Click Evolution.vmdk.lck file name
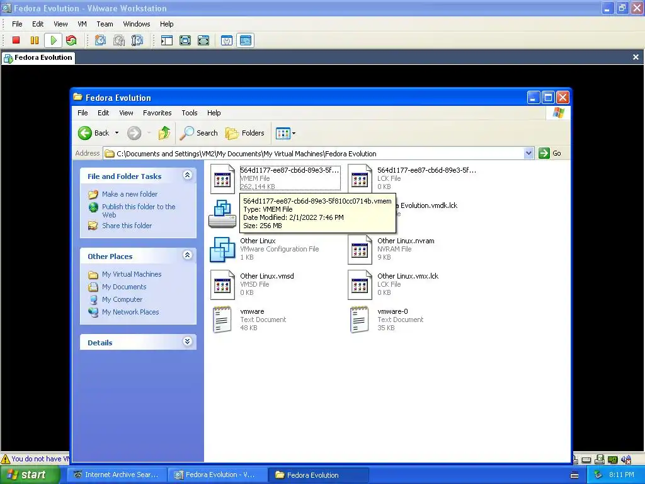645x484 pixels. tap(427, 205)
